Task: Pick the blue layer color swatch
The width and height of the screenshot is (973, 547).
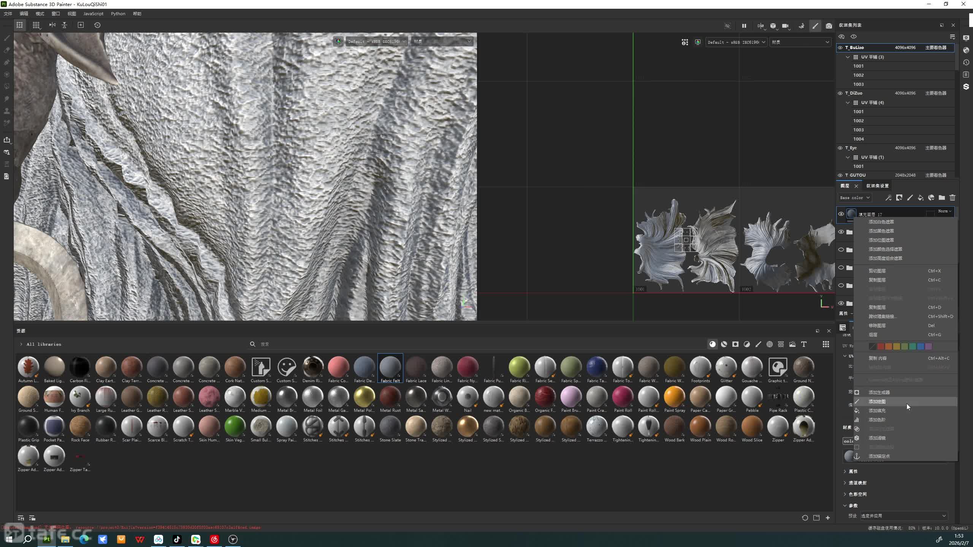Action: pos(921,346)
